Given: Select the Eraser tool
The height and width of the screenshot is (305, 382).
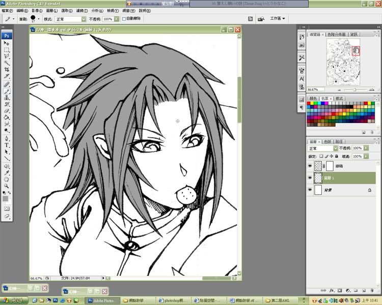Looking at the screenshot, I should click(7, 111).
